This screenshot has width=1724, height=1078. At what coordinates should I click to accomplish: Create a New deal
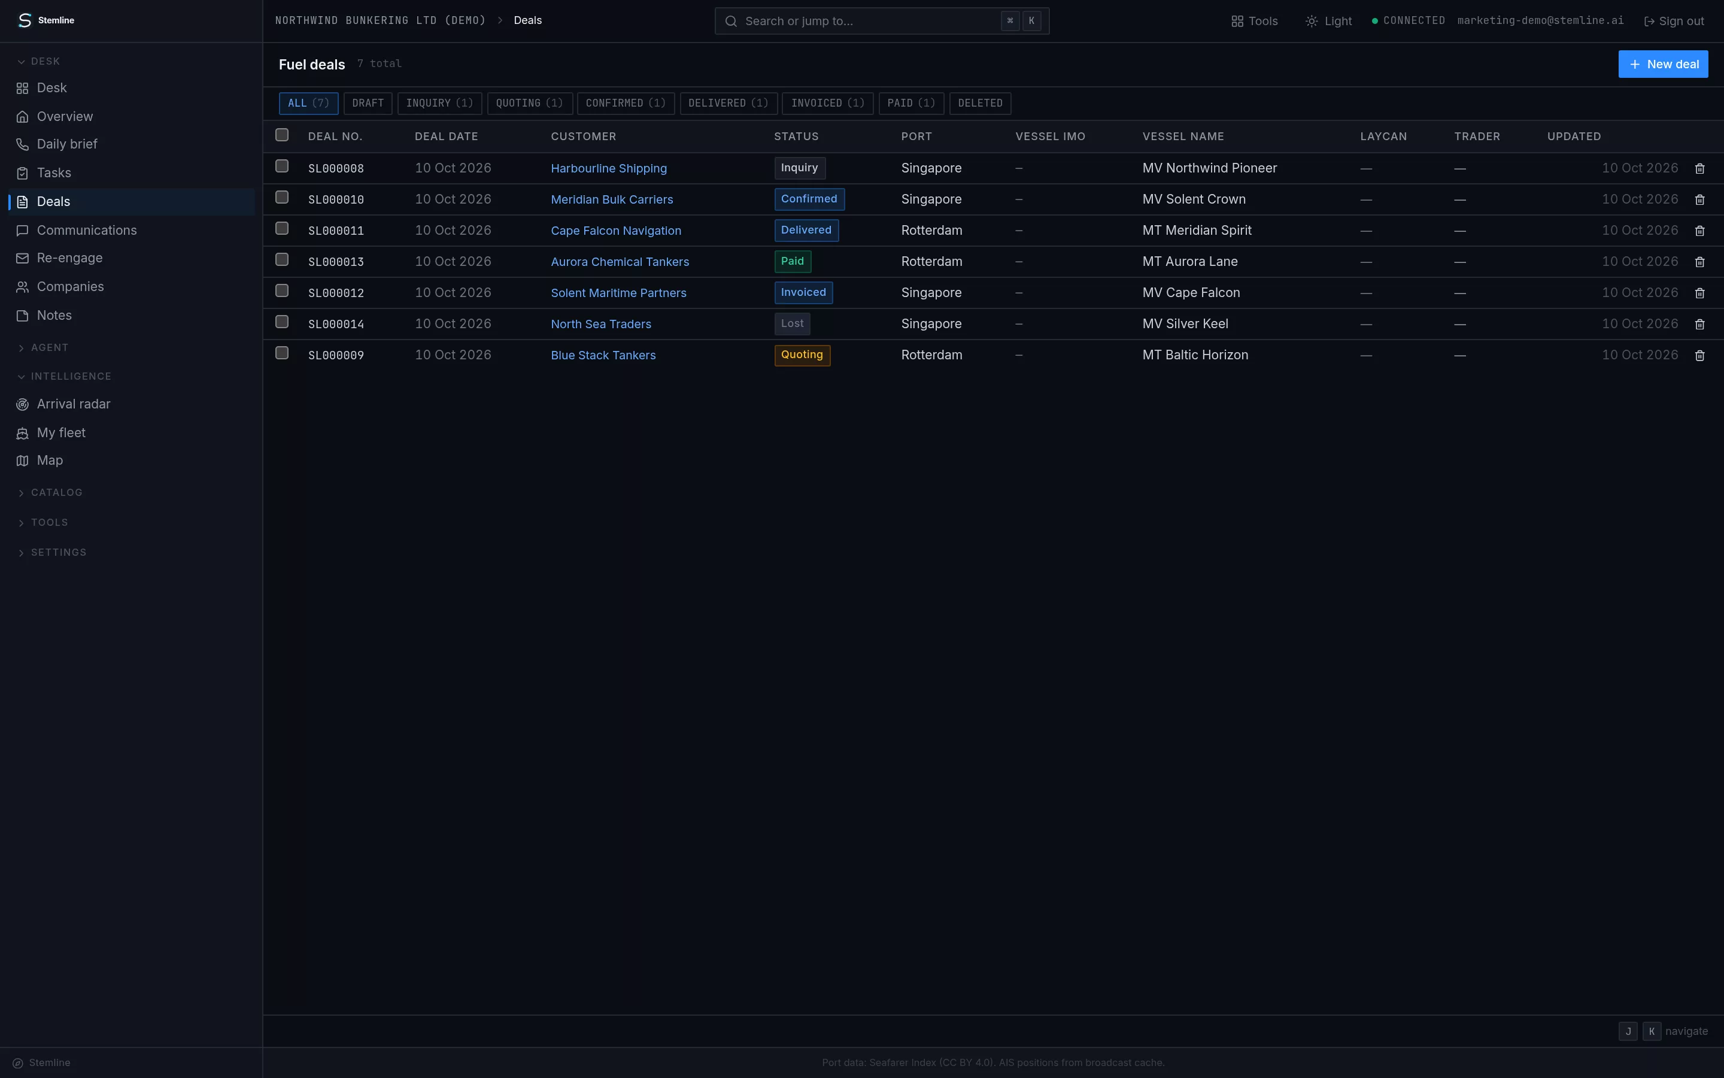tap(1663, 64)
